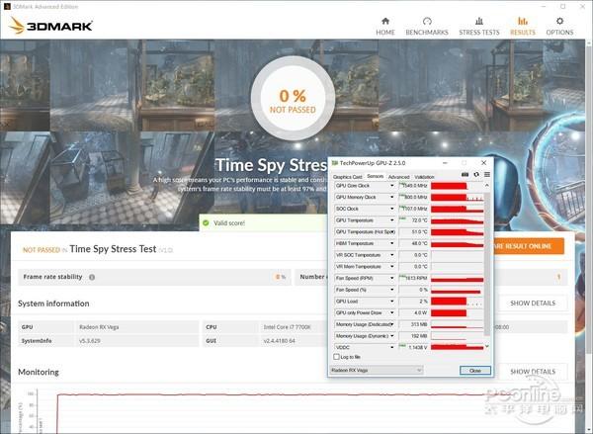Image resolution: width=593 pixels, height=434 pixels.
Task: Click the 313 MB dedicated memory value
Action: (414, 324)
